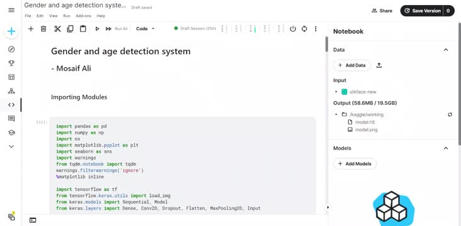The width and height of the screenshot is (461, 226).
Task: Open Competitions trophy icon in sidebar
Action: pos(11,63)
